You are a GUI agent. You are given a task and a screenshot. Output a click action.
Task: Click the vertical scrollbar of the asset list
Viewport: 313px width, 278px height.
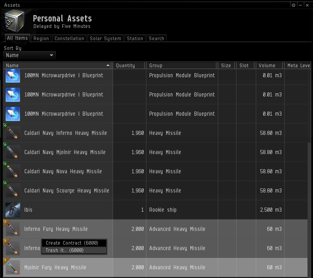[309, 209]
